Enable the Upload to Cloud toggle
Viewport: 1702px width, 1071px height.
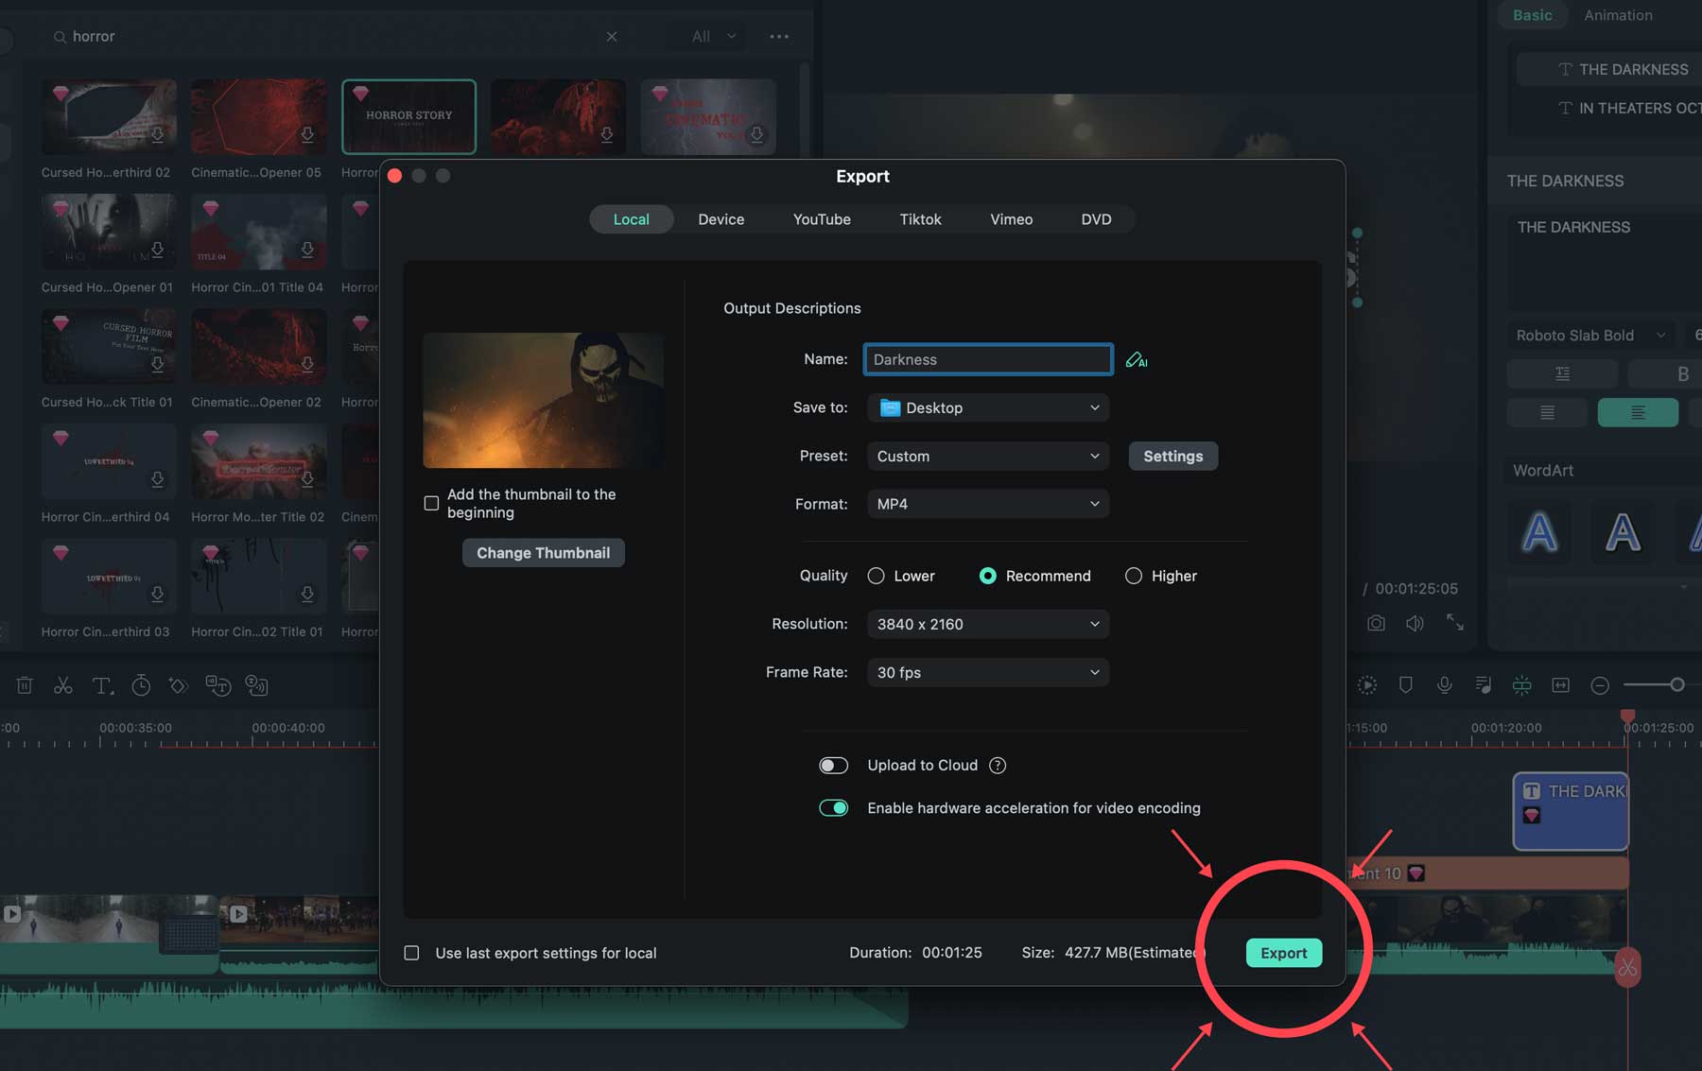pos(833,765)
